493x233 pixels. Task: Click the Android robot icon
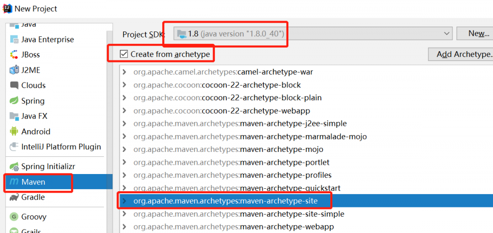pyautogui.click(x=14, y=131)
